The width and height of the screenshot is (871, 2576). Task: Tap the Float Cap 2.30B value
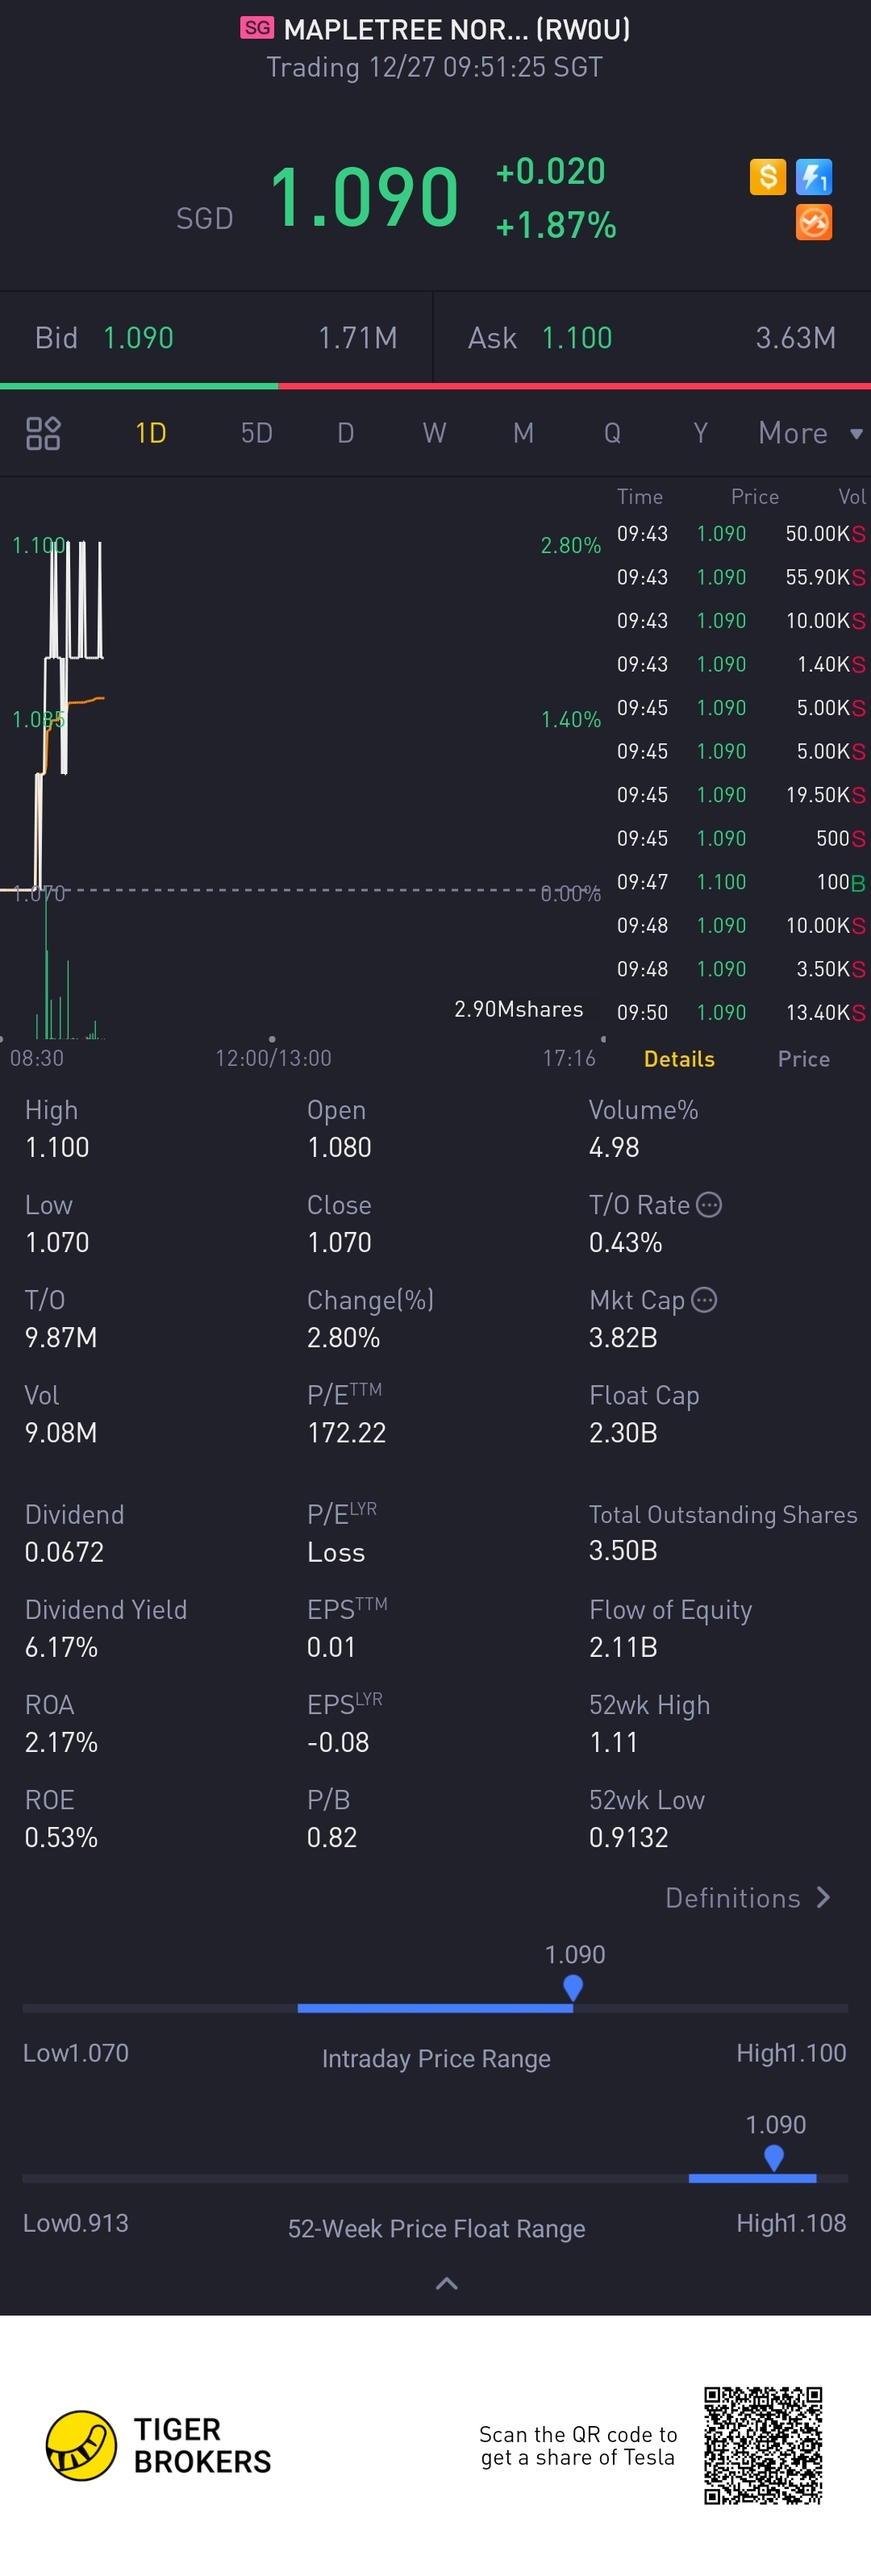pyautogui.click(x=623, y=1432)
